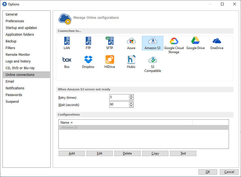
Task: Open the Backup options page
Action: tap(27, 41)
